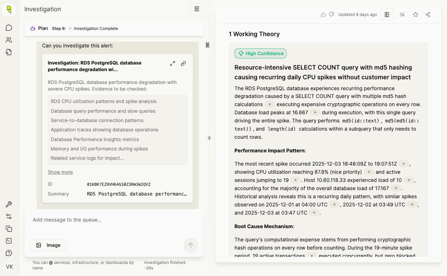Click the Image attachment button
447x276 pixels.
48,245
